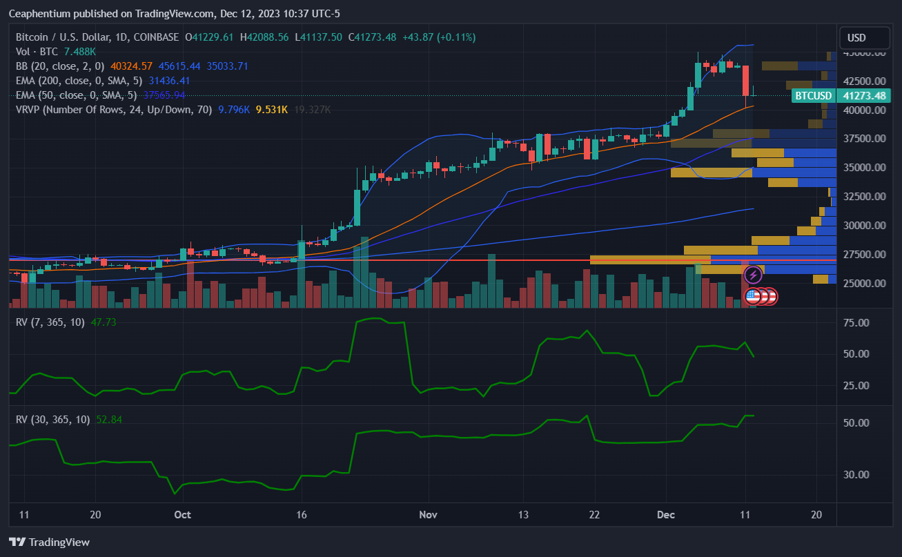The height and width of the screenshot is (557, 902).
Task: Click the rightmost US flag event icon
Action: point(771,297)
